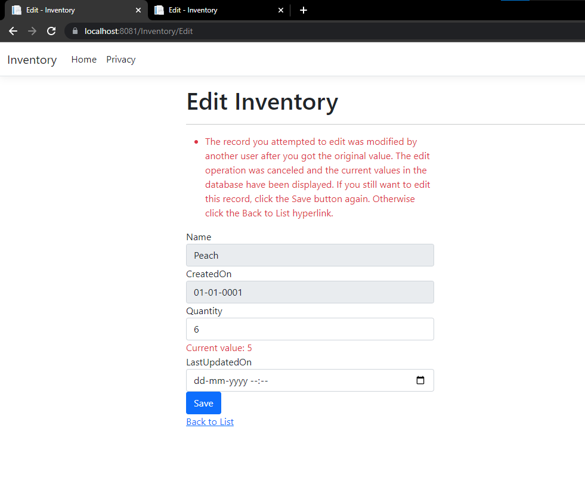Click the browser back navigation arrow
This screenshot has width=585, height=487.
click(13, 31)
